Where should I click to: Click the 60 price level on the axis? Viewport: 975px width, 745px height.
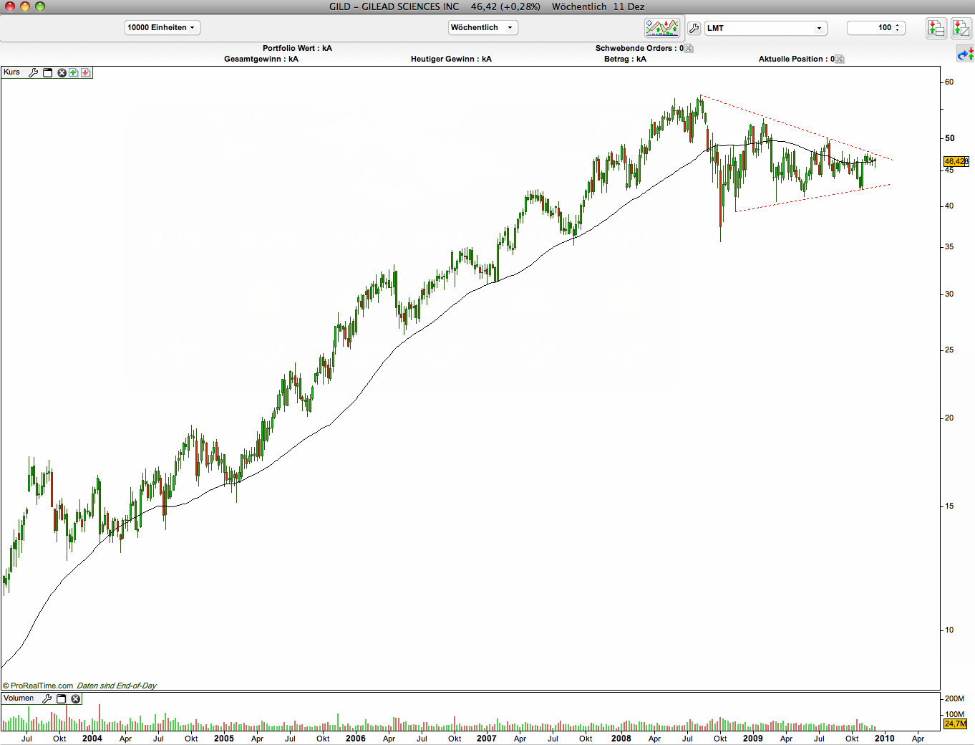click(949, 82)
